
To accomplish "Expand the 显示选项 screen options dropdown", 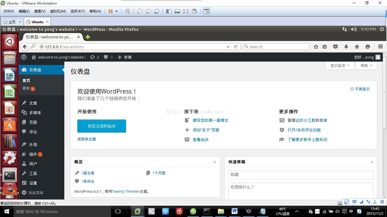I will (340, 66).
